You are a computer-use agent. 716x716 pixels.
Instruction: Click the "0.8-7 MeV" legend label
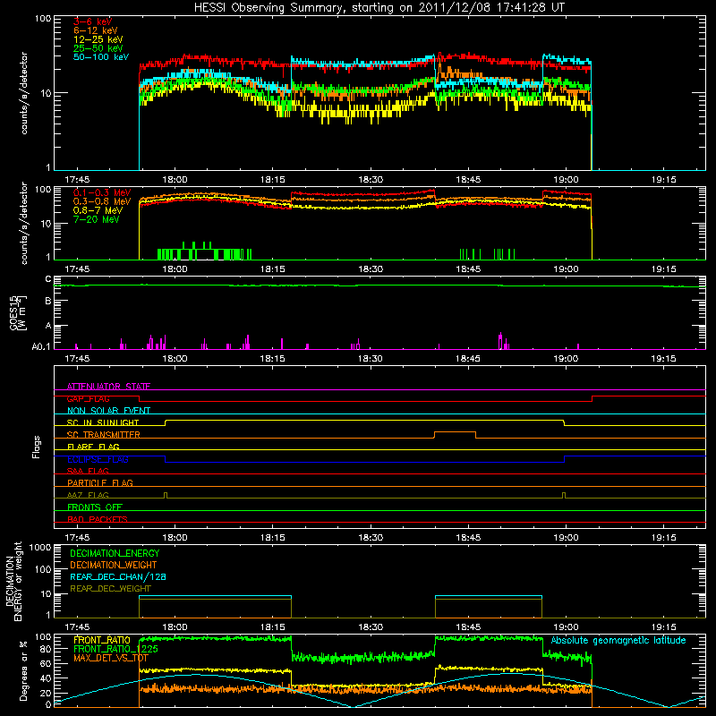[98, 210]
